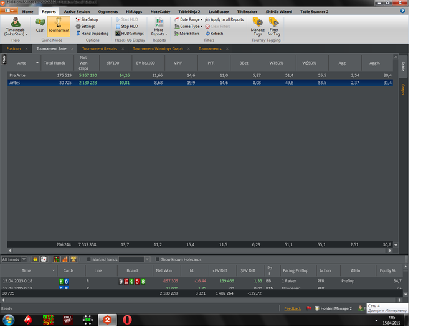Switch to the Home ribbon tab

(x=27, y=12)
